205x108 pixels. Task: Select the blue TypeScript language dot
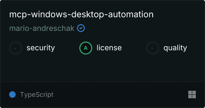click(x=12, y=94)
